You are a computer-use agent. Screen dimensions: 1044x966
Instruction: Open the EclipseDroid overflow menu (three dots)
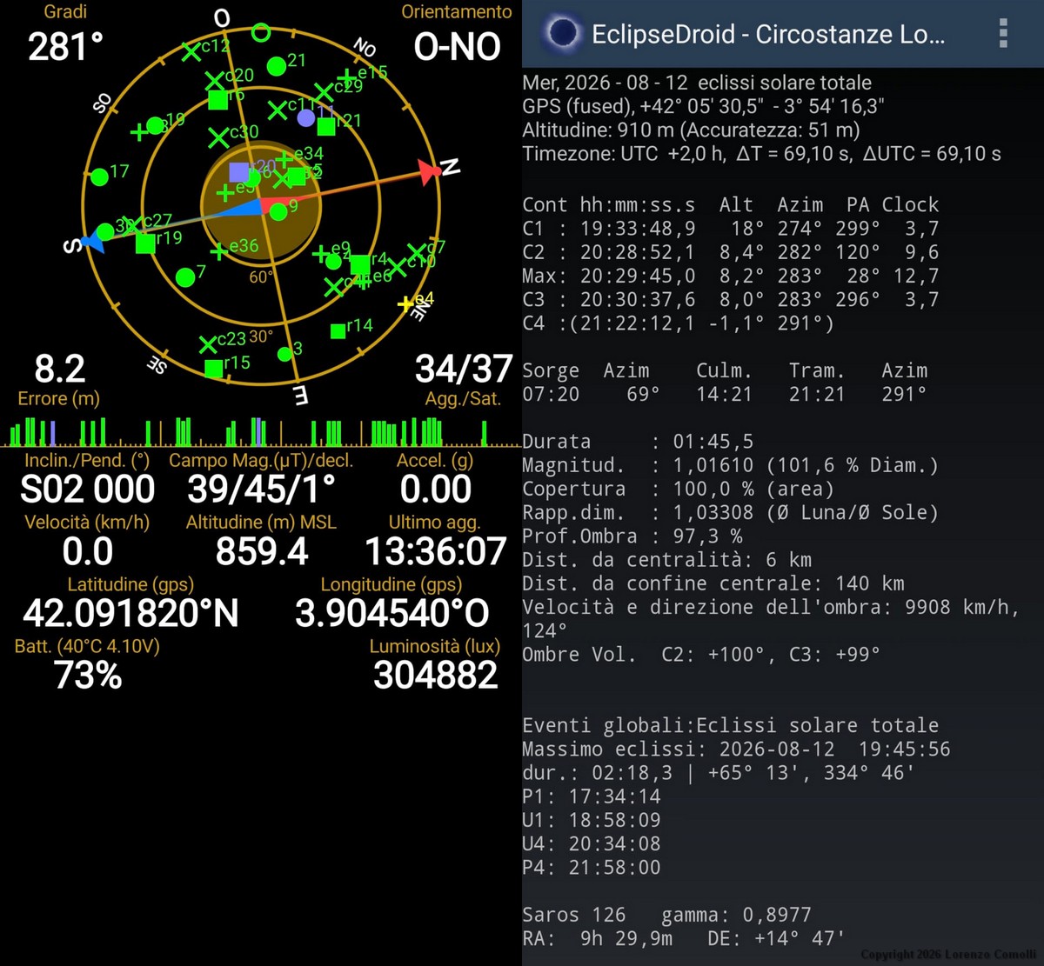(1003, 33)
